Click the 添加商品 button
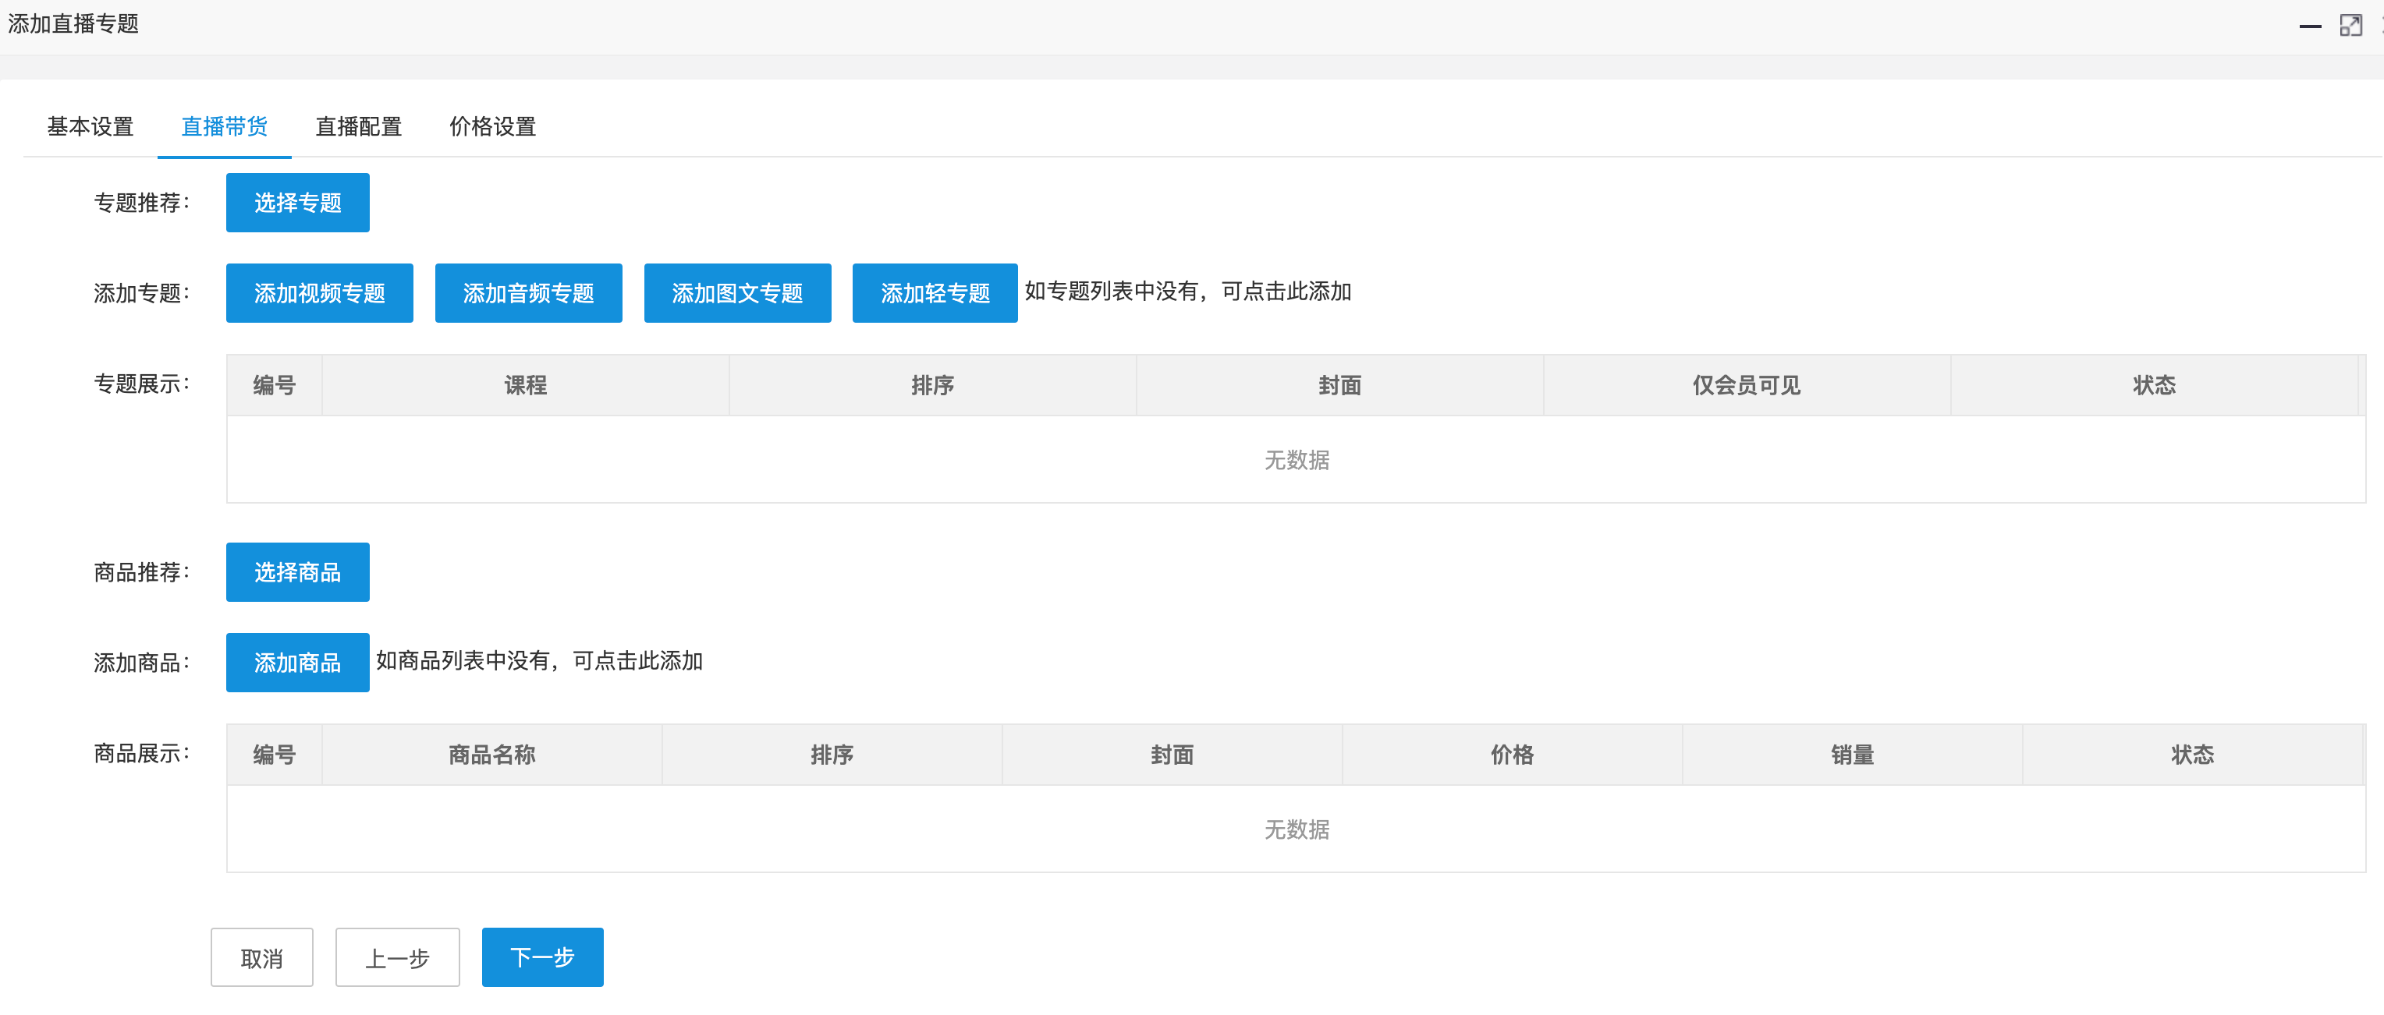Viewport: 2384px width, 1015px height. tap(298, 663)
